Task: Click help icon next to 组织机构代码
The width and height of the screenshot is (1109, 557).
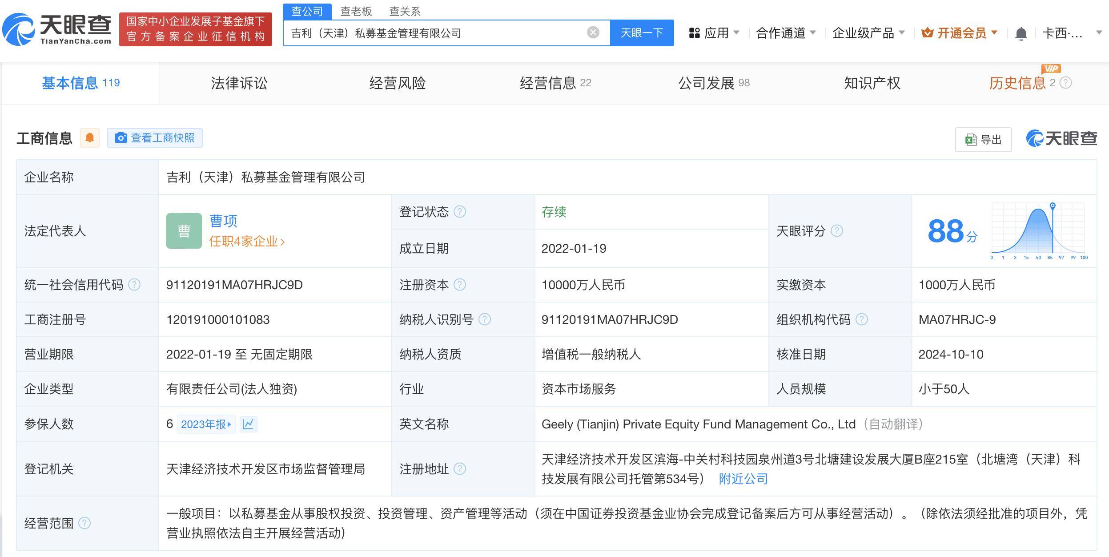Action: 861,319
